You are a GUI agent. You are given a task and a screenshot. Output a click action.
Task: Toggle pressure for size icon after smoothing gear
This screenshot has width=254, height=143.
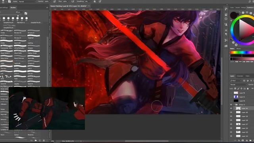click(100, 2)
